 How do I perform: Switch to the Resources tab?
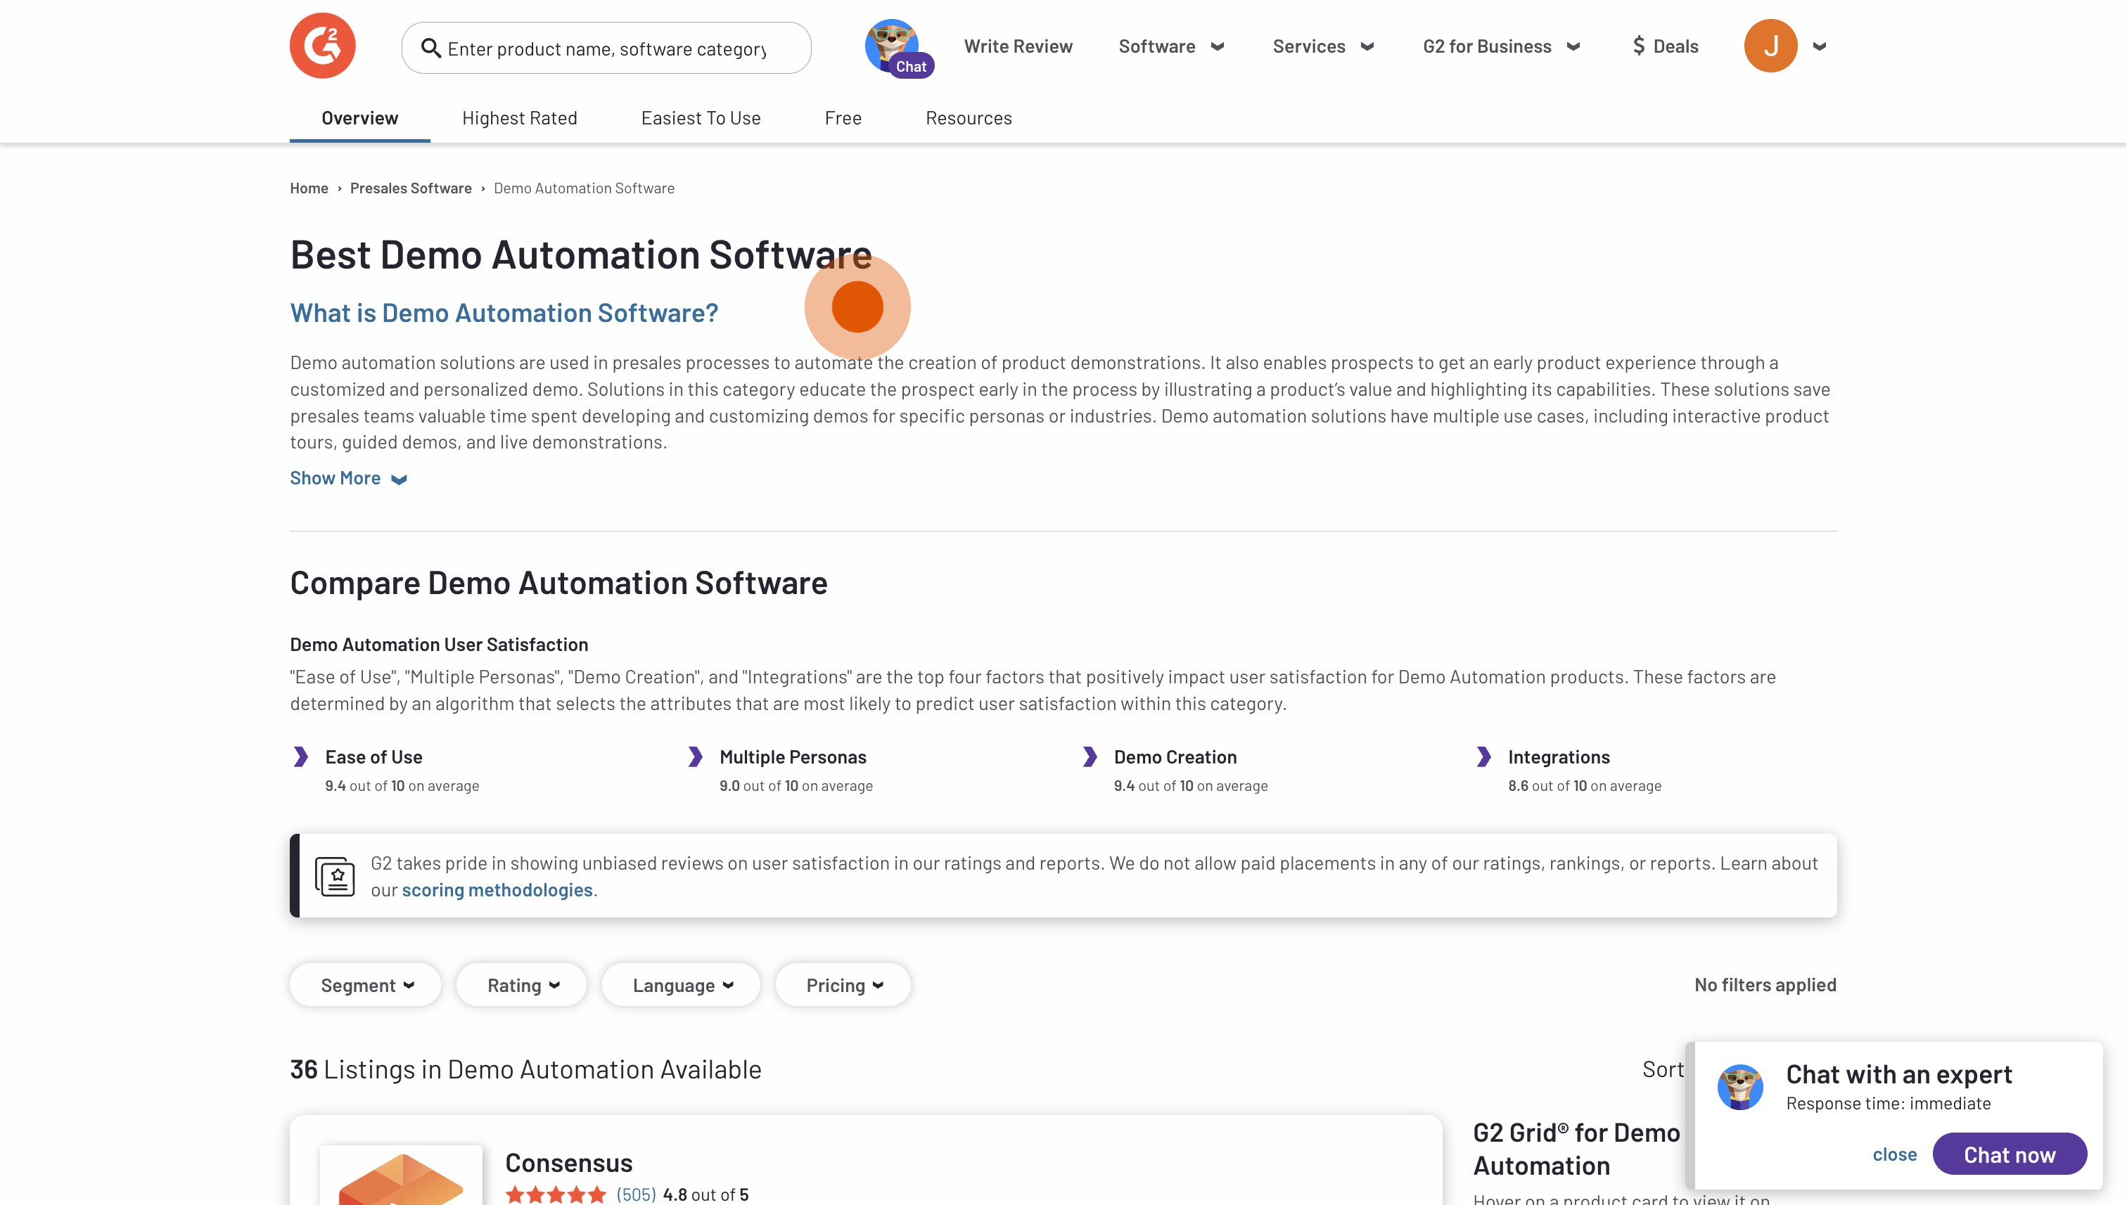pyautogui.click(x=969, y=117)
